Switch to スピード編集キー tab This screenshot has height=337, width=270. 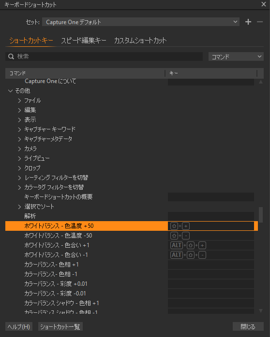tap(84, 41)
